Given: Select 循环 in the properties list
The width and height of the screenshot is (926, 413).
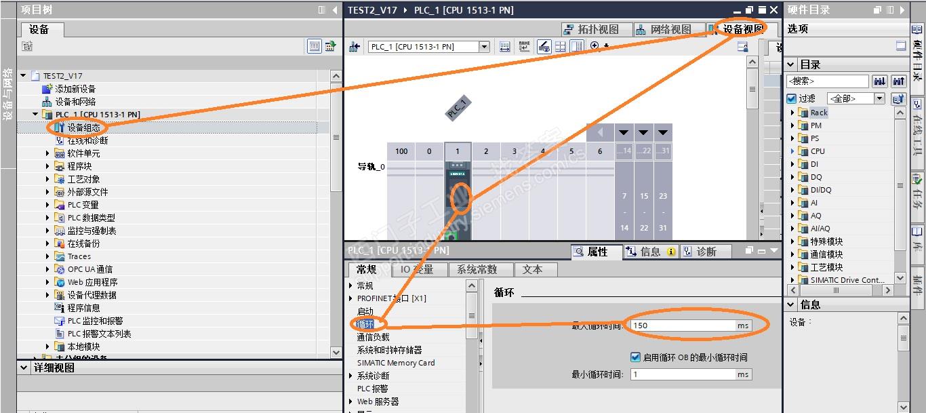Looking at the screenshot, I should pyautogui.click(x=365, y=324).
